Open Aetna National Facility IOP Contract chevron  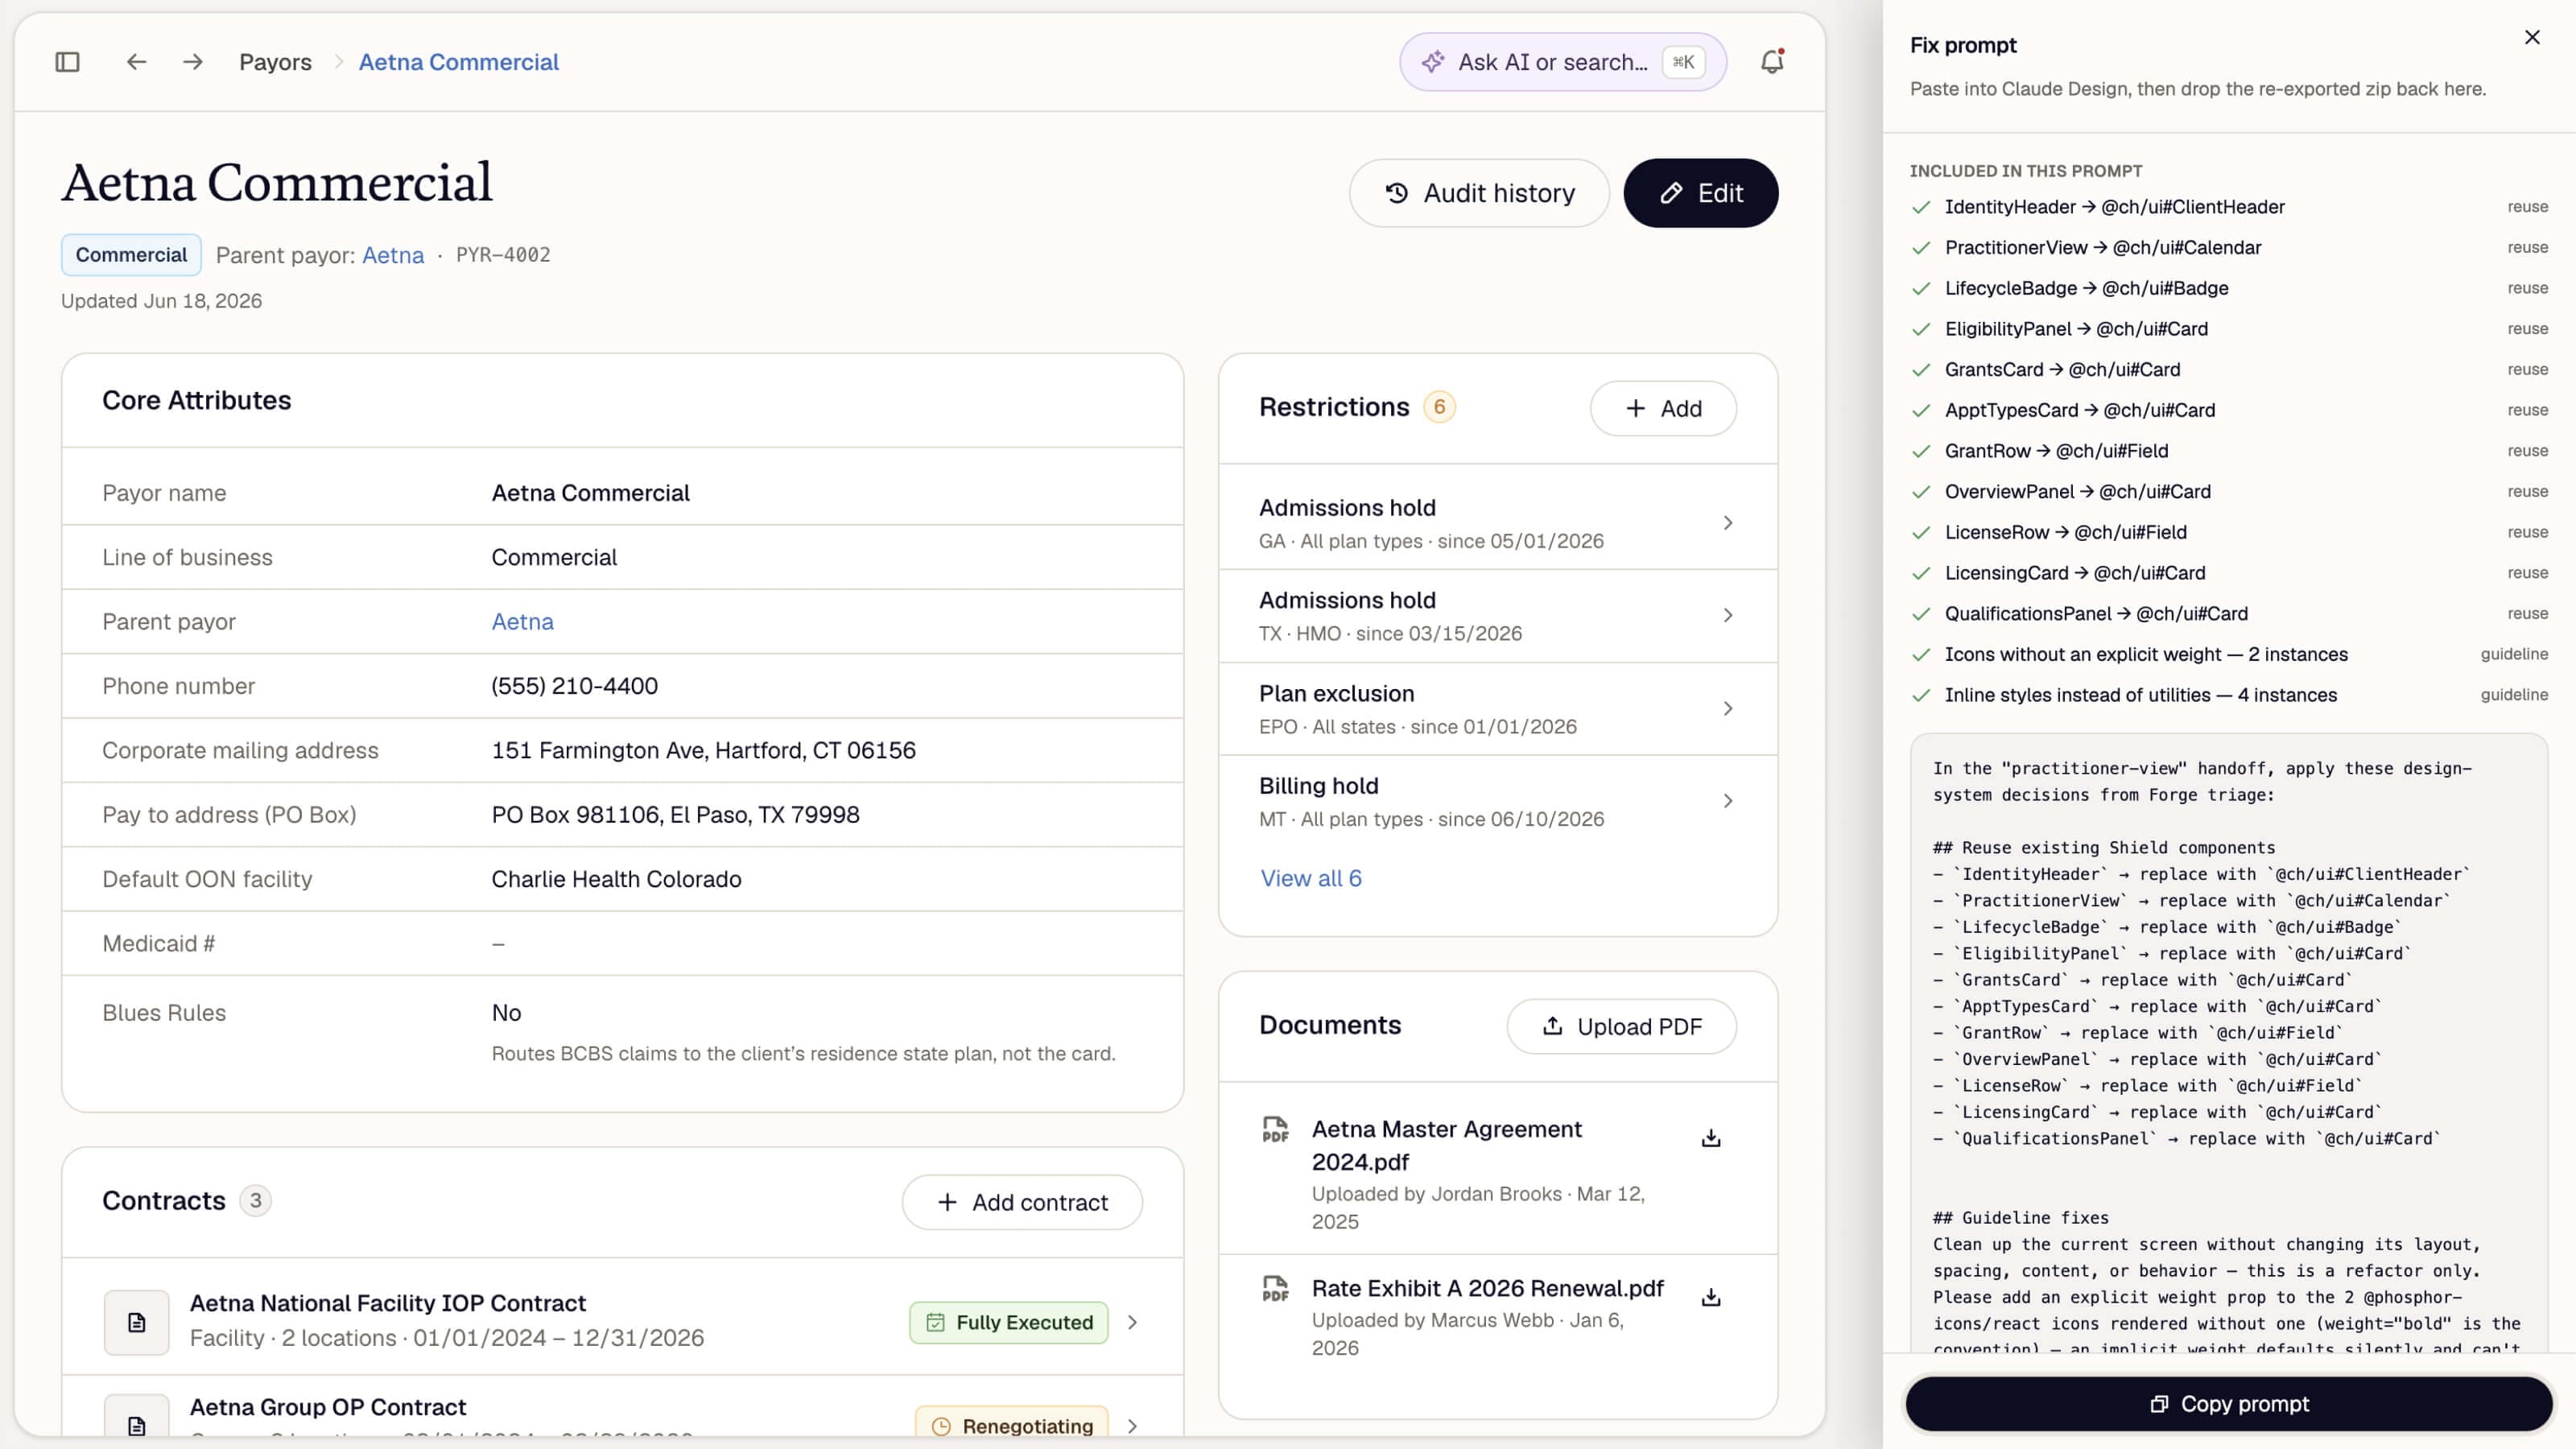click(x=1133, y=1322)
